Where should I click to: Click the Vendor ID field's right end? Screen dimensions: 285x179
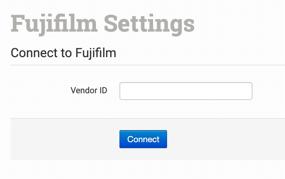(x=248, y=91)
